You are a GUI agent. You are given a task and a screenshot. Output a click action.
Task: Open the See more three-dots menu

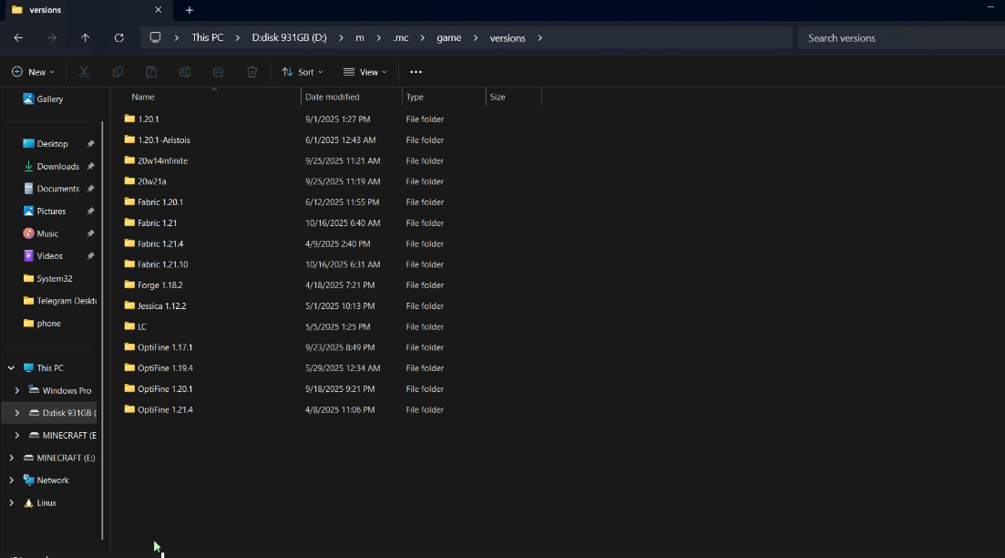(x=415, y=72)
